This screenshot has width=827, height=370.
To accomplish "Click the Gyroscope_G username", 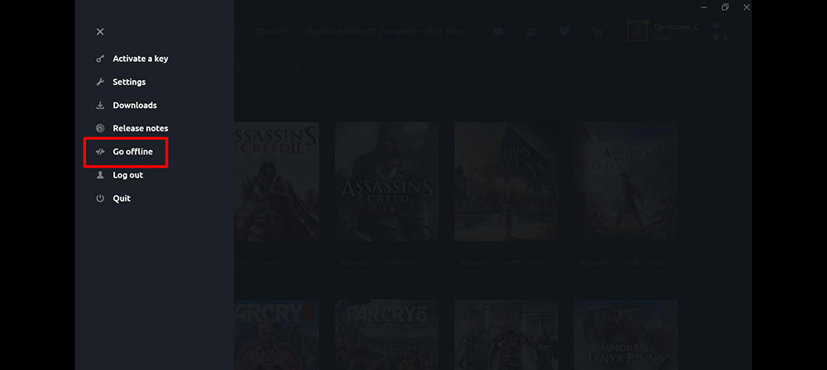I will point(676,27).
